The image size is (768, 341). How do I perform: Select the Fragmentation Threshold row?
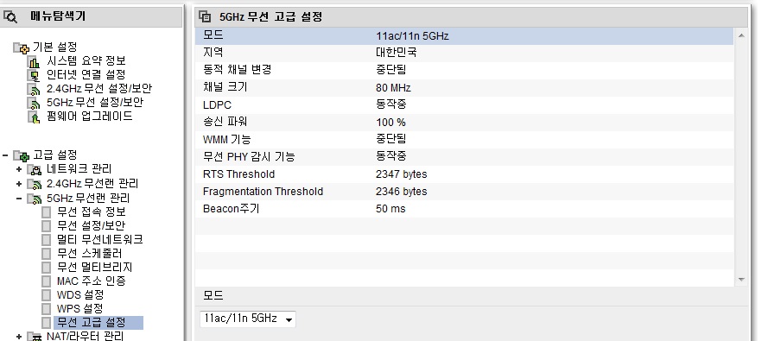(464, 192)
